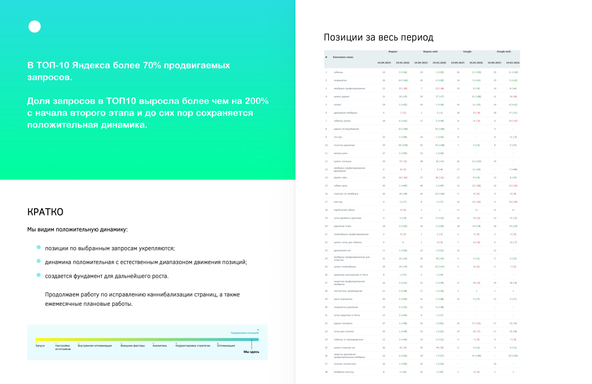Click the bullet dot before "позиции по выбранным запросам"
The width and height of the screenshot is (592, 384).
click(38, 248)
